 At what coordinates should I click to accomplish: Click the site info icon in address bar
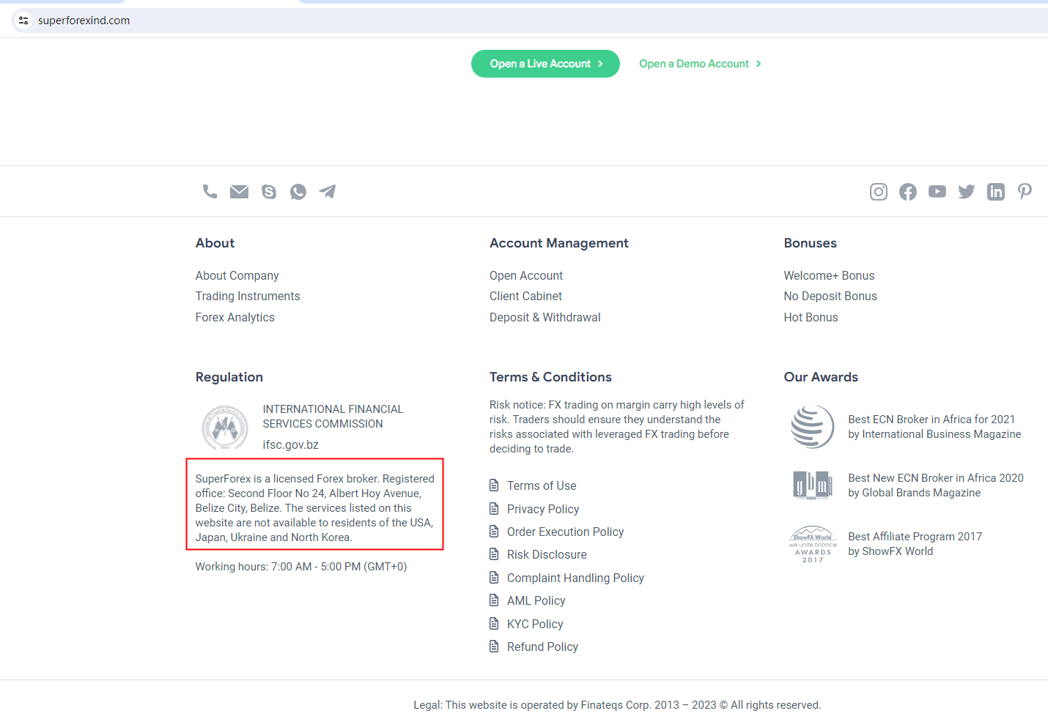click(x=23, y=21)
